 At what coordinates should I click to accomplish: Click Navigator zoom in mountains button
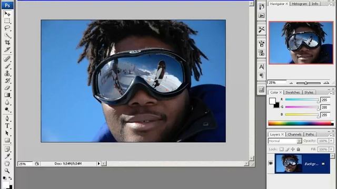(x=326, y=83)
